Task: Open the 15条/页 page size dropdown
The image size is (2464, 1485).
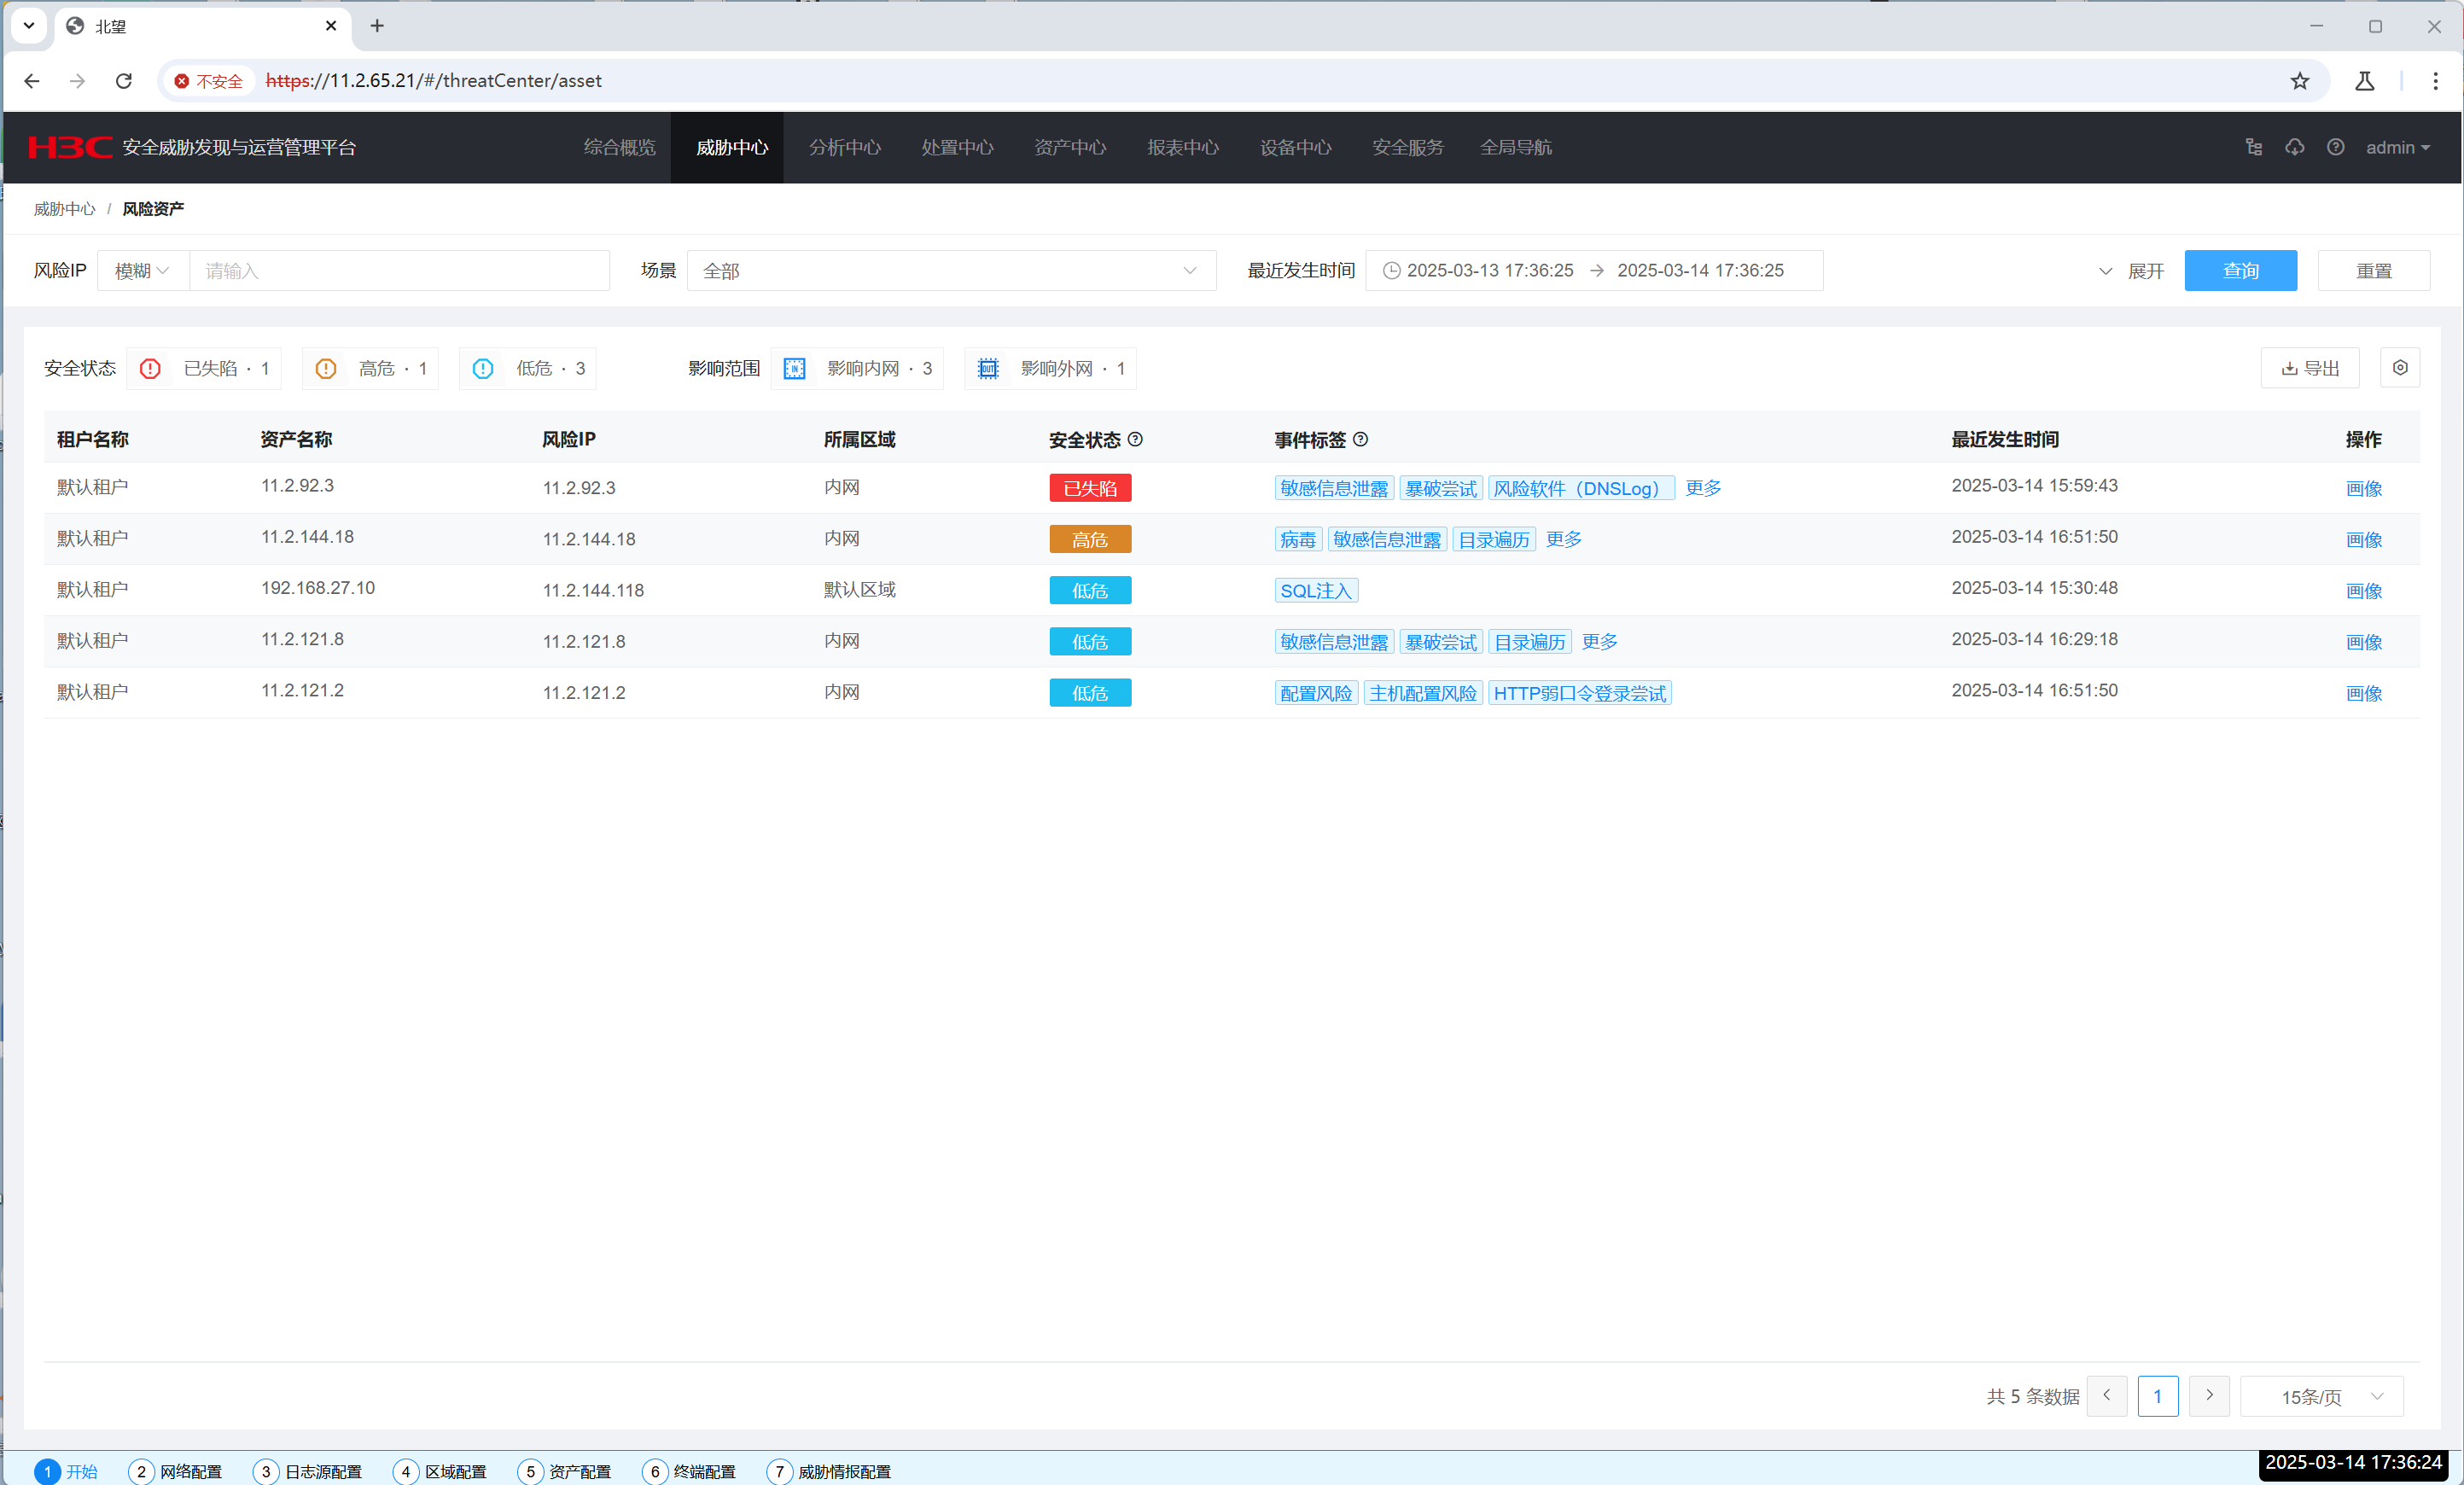Action: coord(2322,1396)
